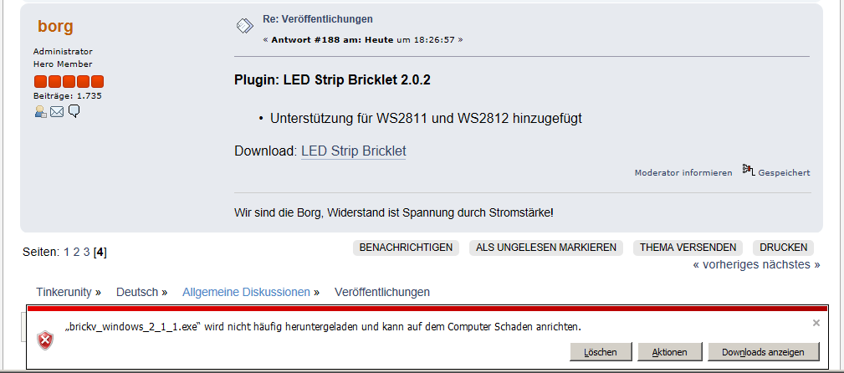
Task: Click the post message icon beside title
Action: pyautogui.click(x=245, y=25)
